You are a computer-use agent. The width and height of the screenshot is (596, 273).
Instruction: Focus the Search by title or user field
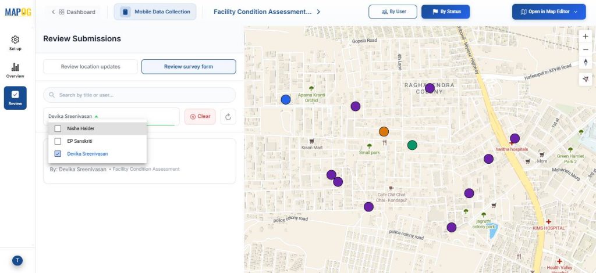(140, 95)
